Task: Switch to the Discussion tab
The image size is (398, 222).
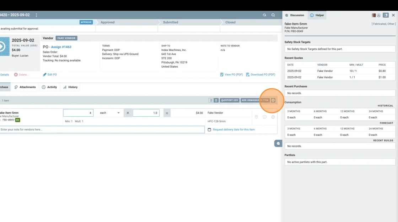Action: click(295, 15)
